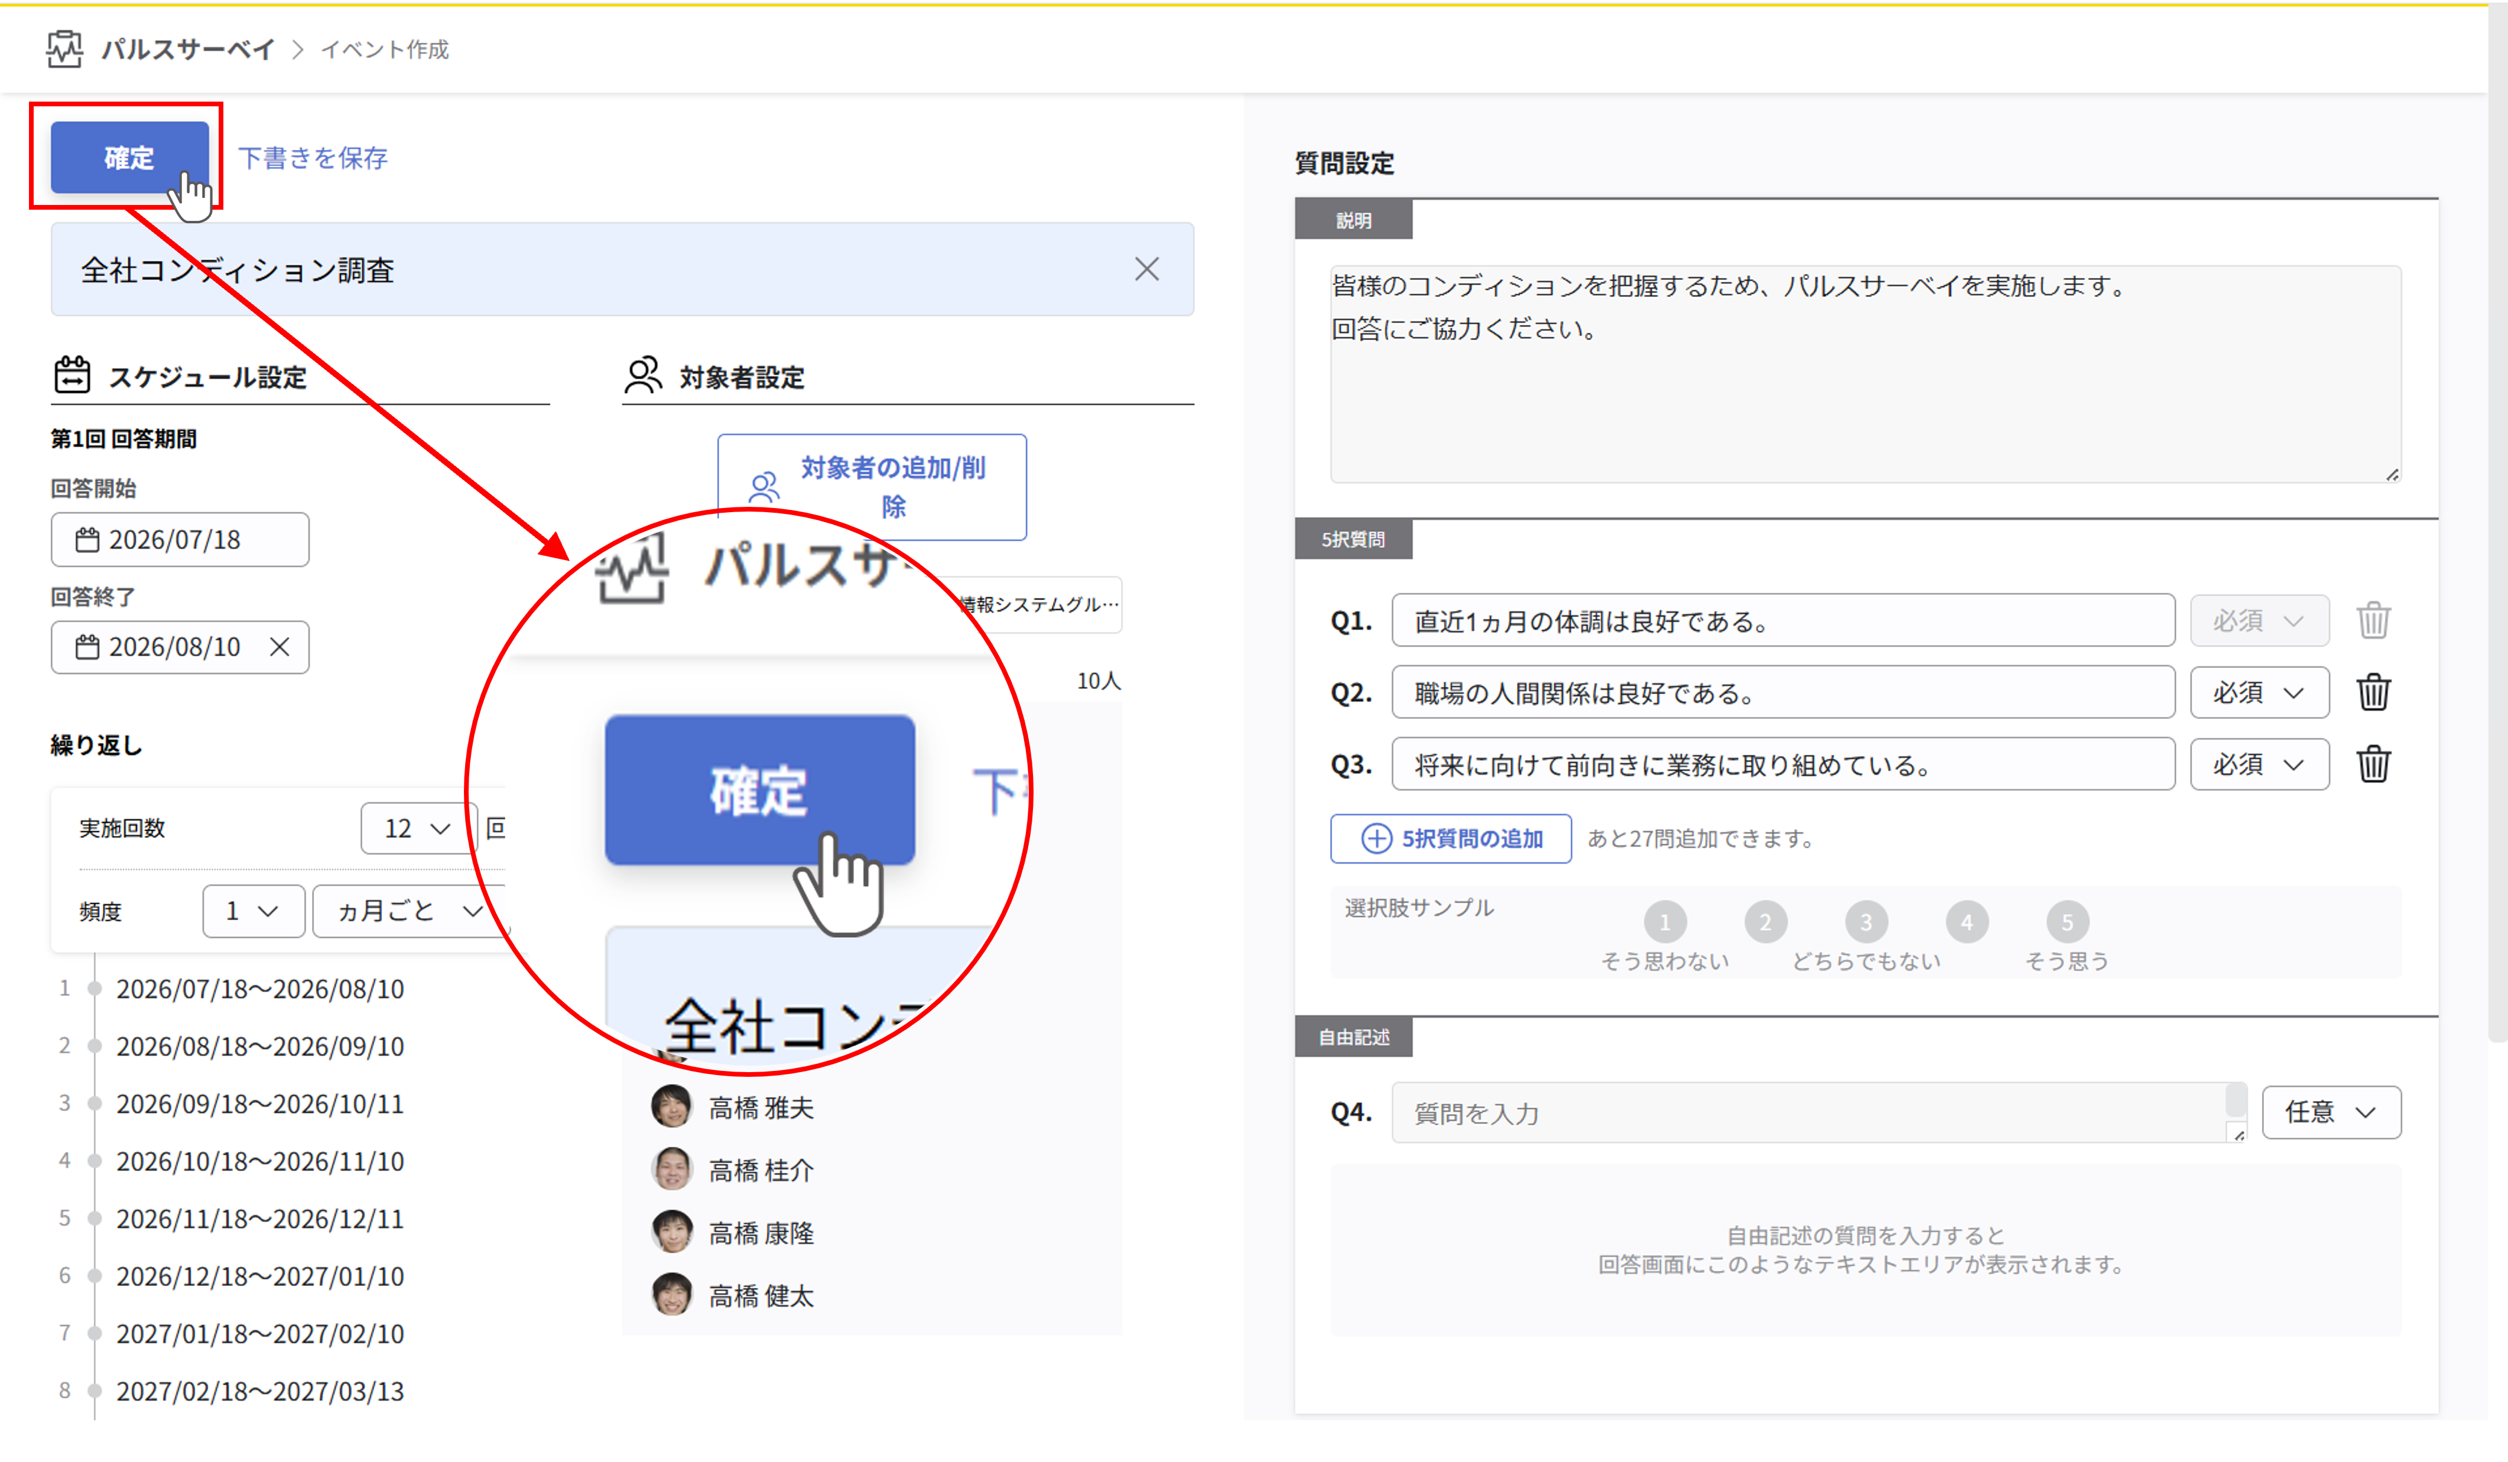Open the 頻度 number dropdown showing 1

254,911
